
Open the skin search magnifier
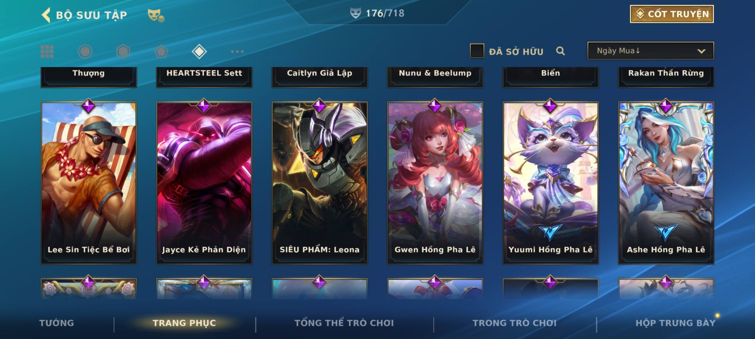pyautogui.click(x=560, y=51)
